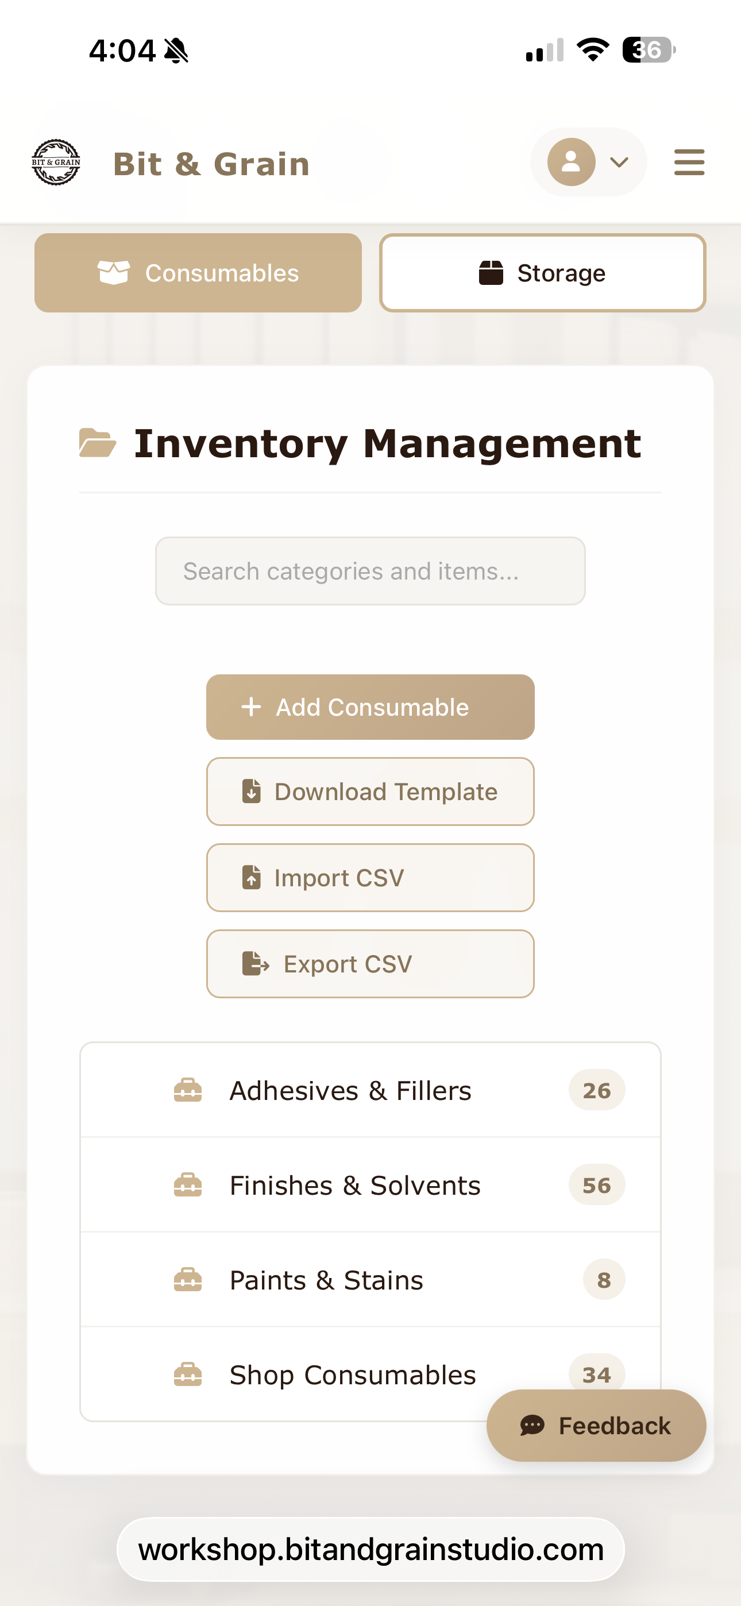Expand the account dropdown chevron
741x1606 pixels.
[x=619, y=163]
